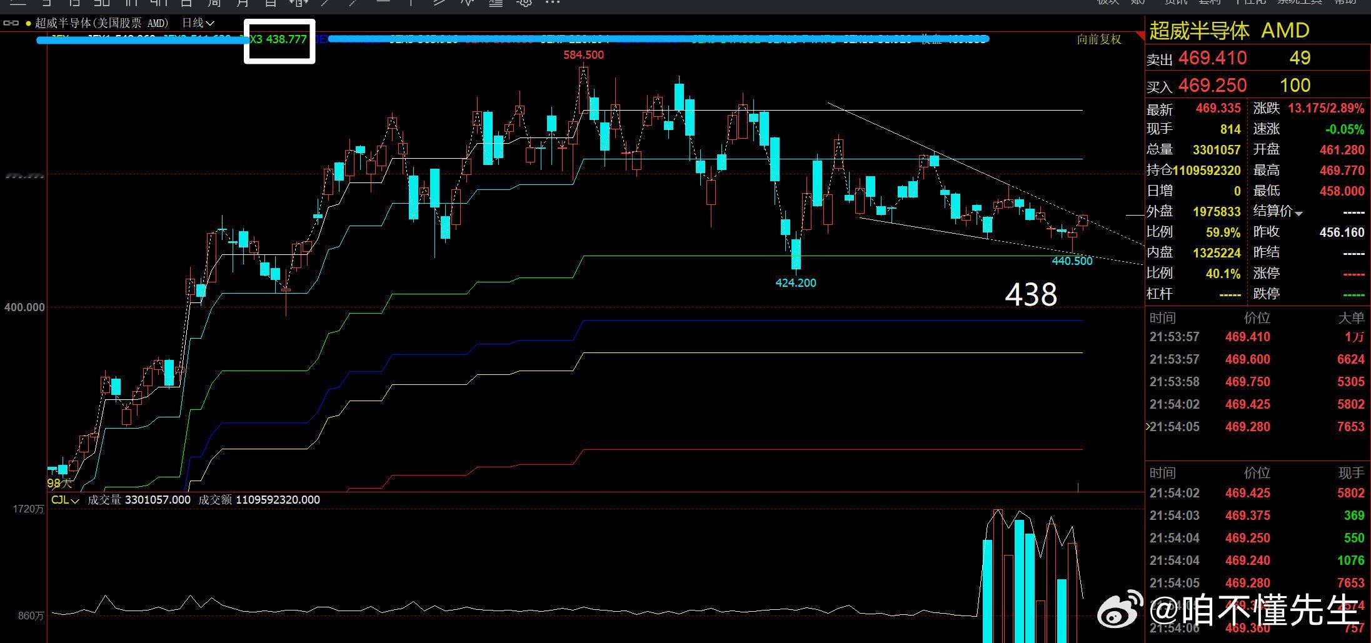Click the chain link icon beside the stock name
1371x643 pixels.
[11, 23]
